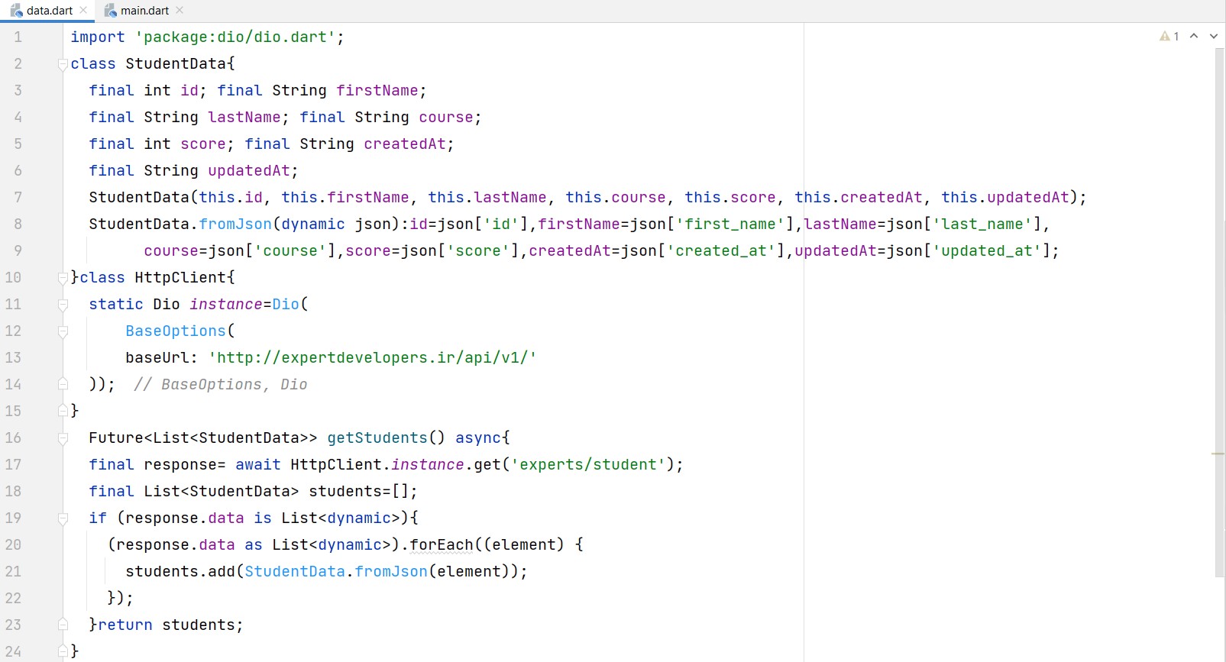1226x662 pixels.
Task: Click the course field declaration on line 4
Action: point(446,117)
